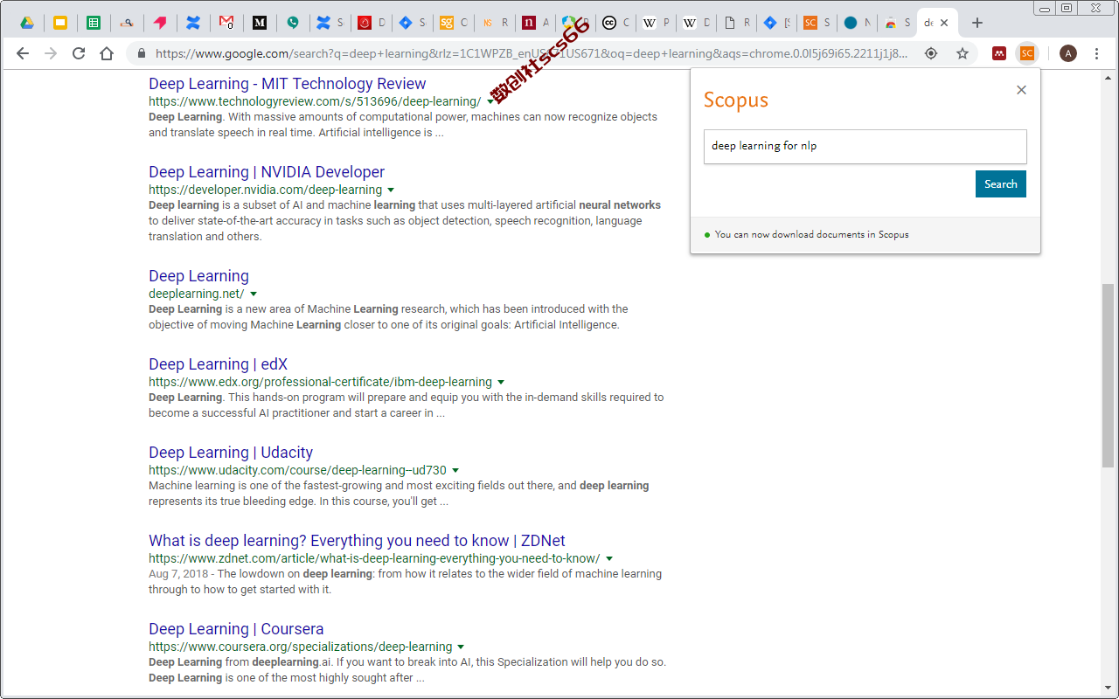This screenshot has width=1119, height=699.
Task: Open the red D tab
Action: pos(372,23)
